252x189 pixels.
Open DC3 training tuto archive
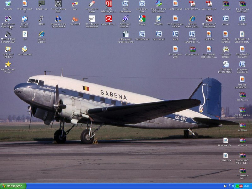(242, 170)
